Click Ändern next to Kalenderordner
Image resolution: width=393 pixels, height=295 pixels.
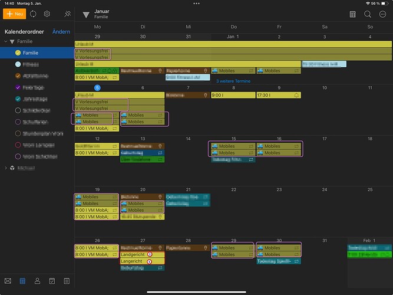61,31
